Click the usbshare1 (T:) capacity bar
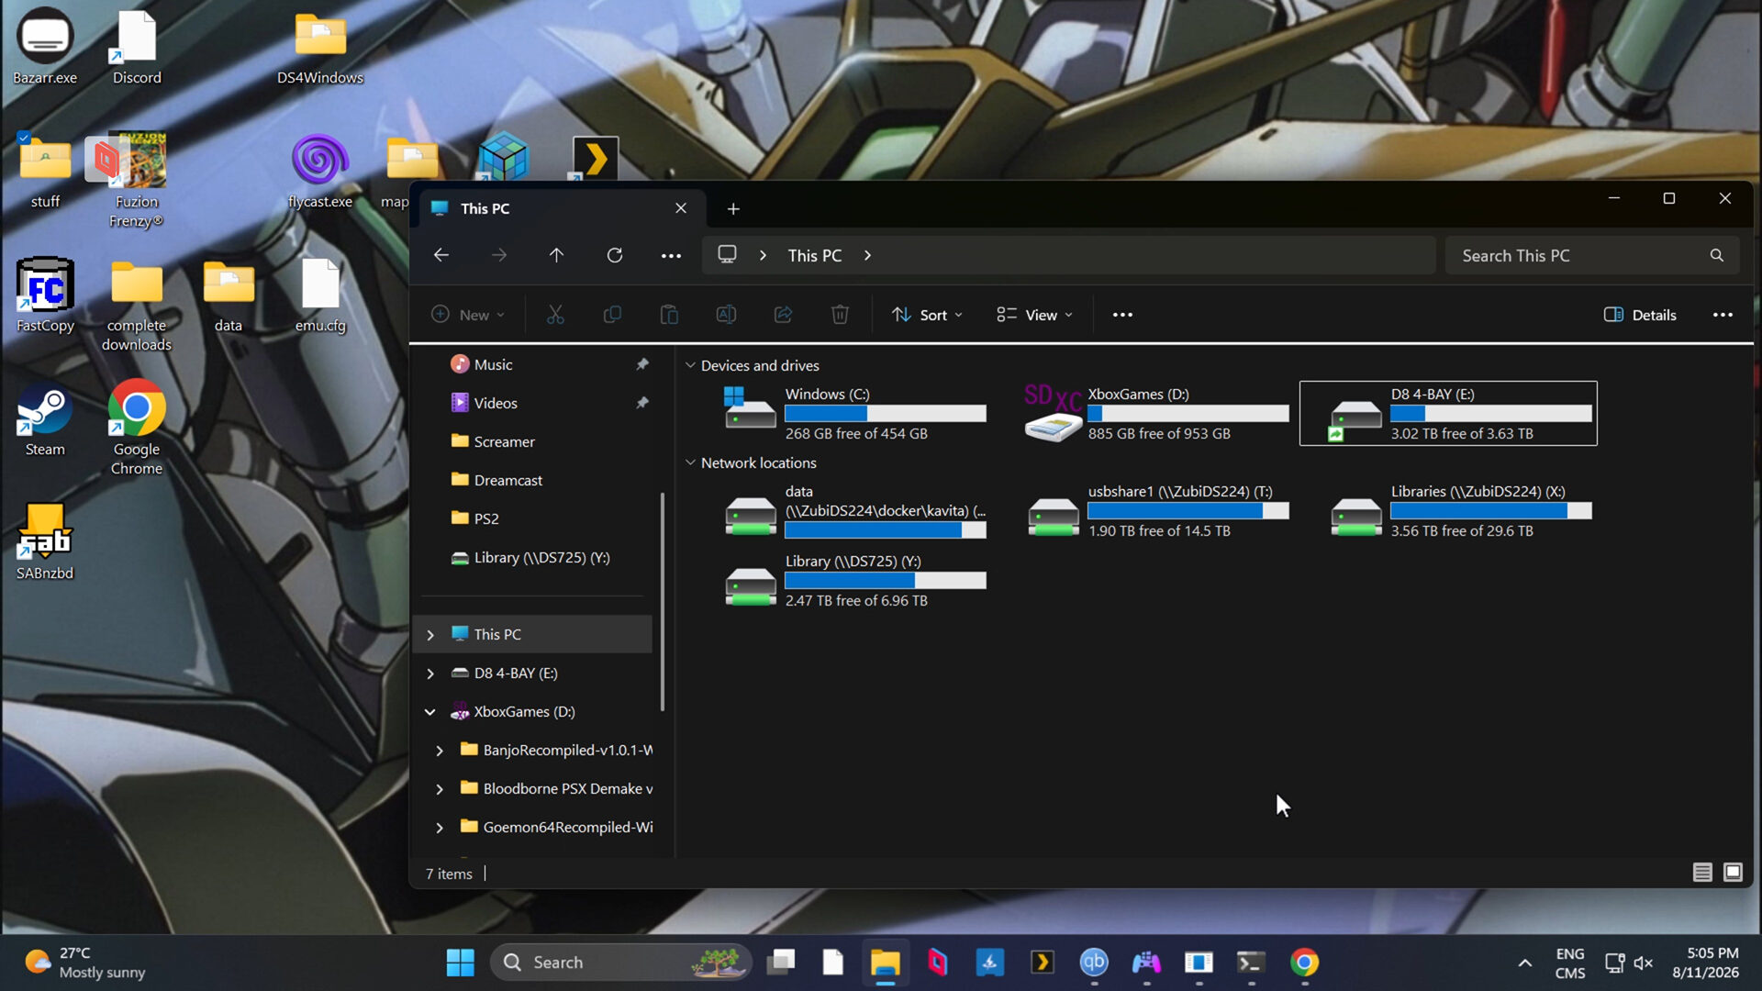This screenshot has height=991, width=1762. [x=1188, y=511]
